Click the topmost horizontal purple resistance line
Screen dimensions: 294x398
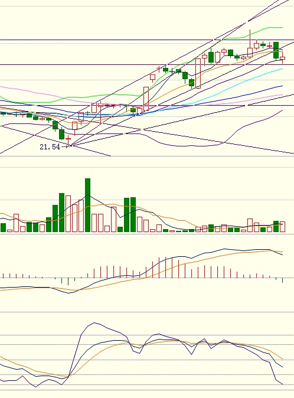coord(147,40)
